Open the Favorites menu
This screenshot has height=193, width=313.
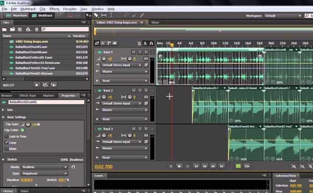(70, 9)
